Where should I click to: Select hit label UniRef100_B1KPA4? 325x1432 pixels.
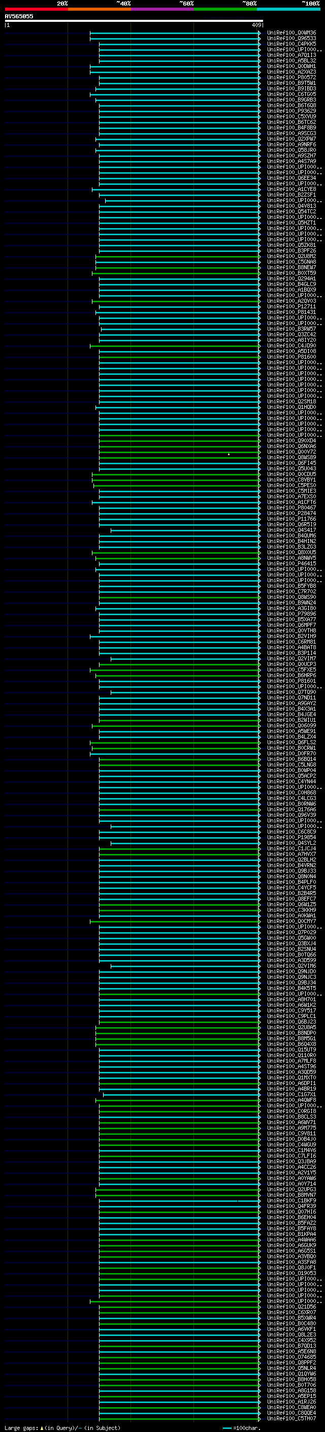(x=291, y=1234)
